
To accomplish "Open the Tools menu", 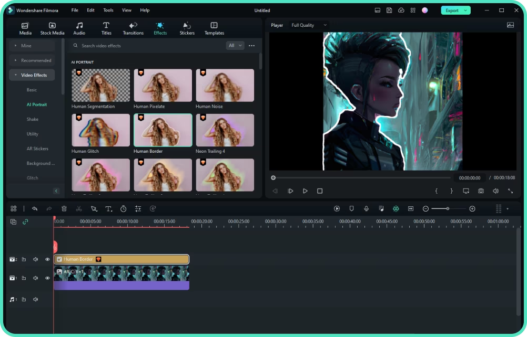I will click(108, 10).
